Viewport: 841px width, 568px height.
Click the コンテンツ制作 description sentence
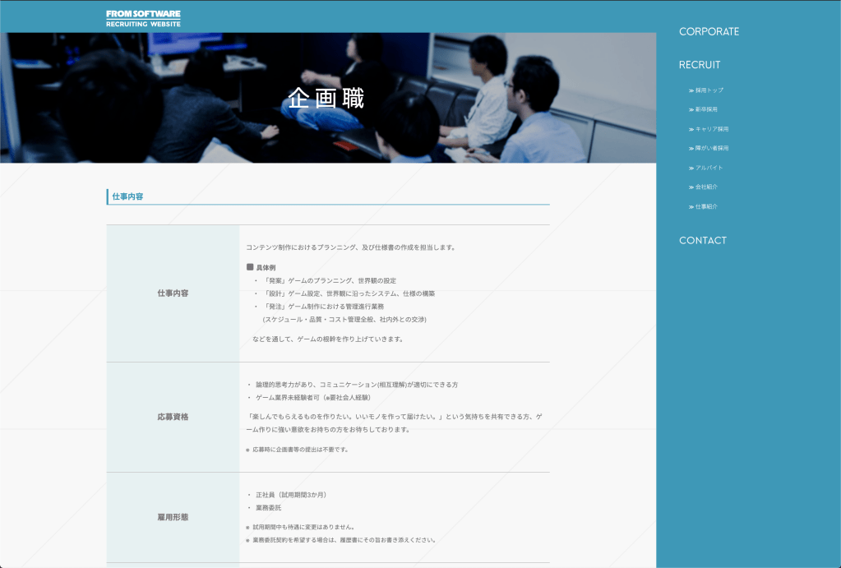tap(350, 247)
